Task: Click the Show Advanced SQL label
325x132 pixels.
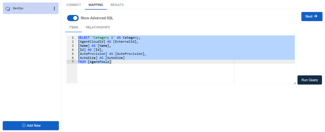Action: point(97,18)
